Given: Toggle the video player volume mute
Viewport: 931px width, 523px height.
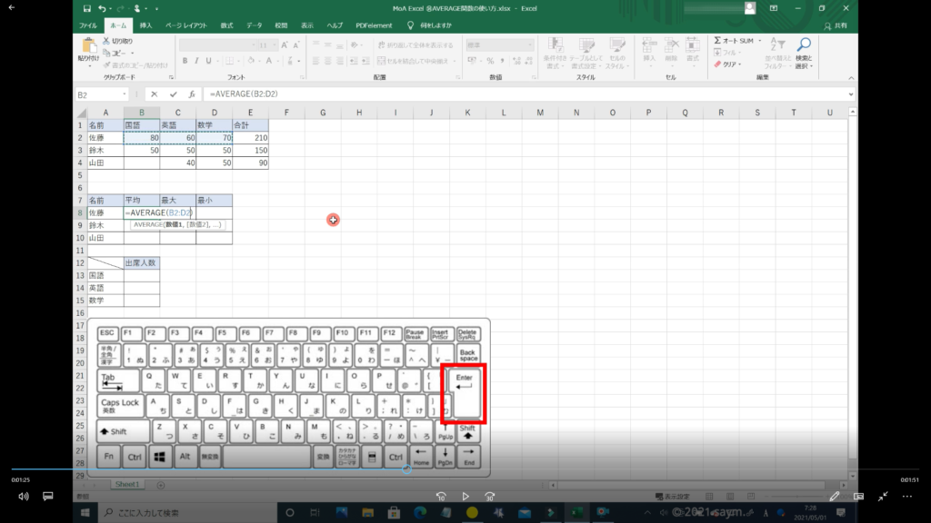Looking at the screenshot, I should click(x=24, y=497).
